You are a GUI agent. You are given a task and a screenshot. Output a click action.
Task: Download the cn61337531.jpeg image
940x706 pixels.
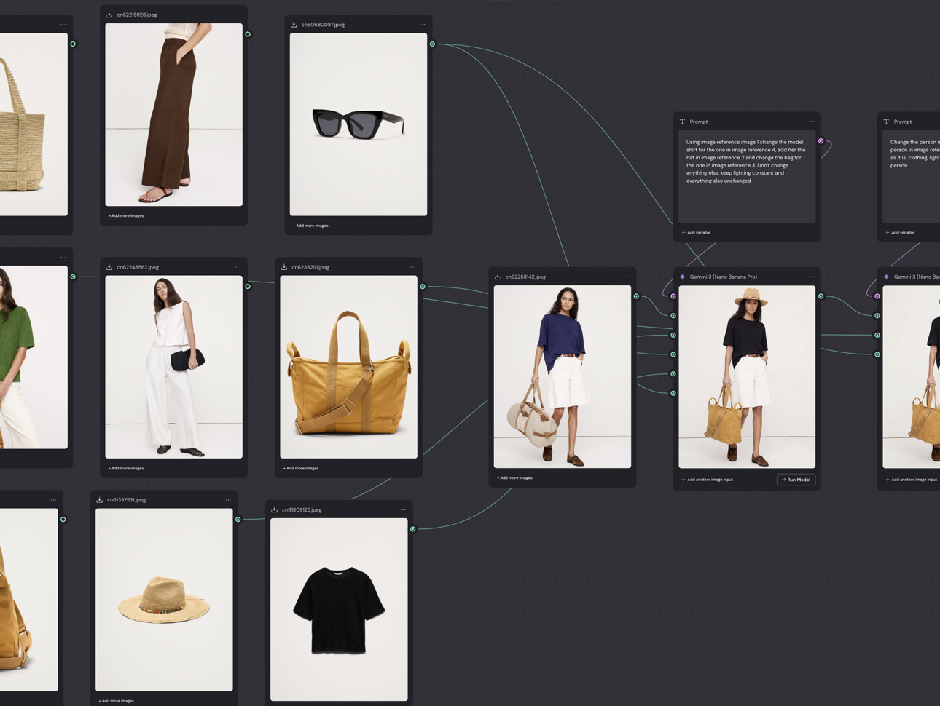100,500
